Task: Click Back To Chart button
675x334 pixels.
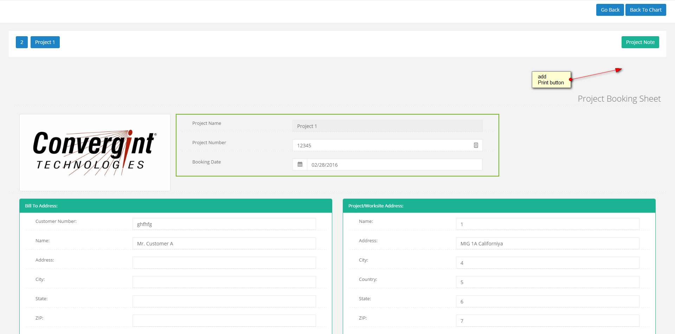Action: click(645, 10)
